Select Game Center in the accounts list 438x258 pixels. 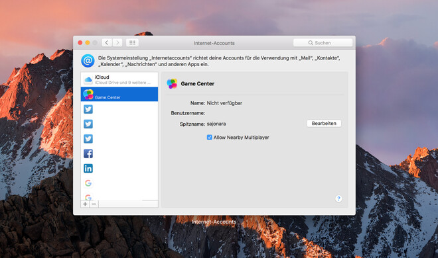click(119, 94)
